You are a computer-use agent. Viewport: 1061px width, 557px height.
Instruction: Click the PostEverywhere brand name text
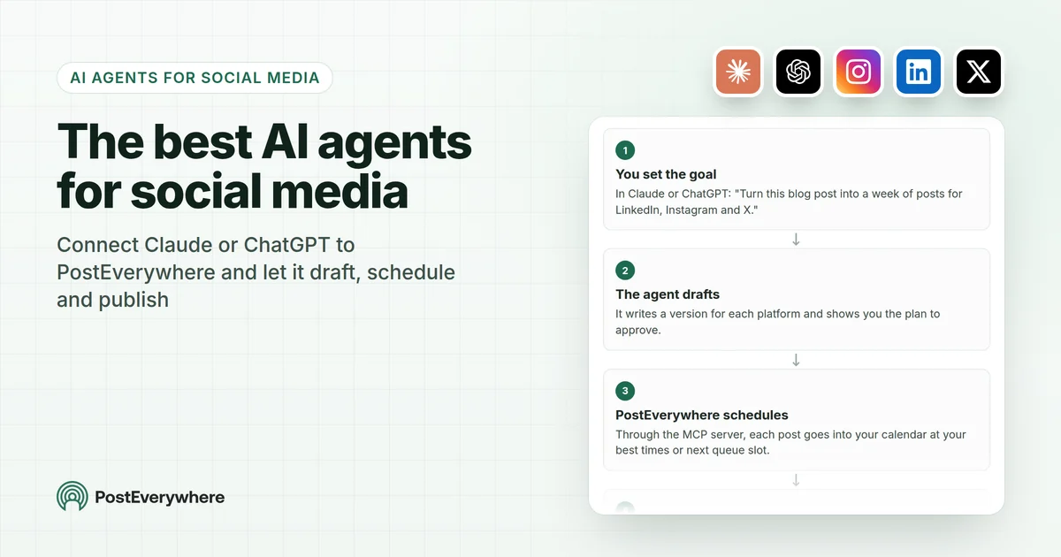[160, 497]
